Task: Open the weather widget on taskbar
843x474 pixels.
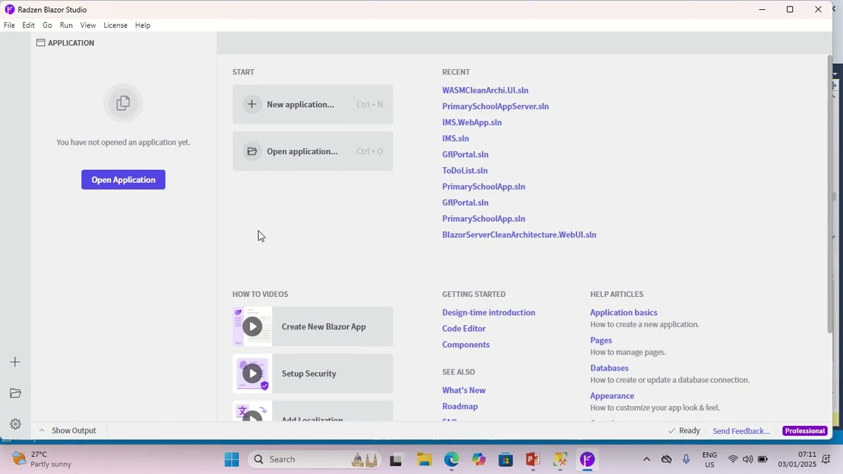Action: 42,460
